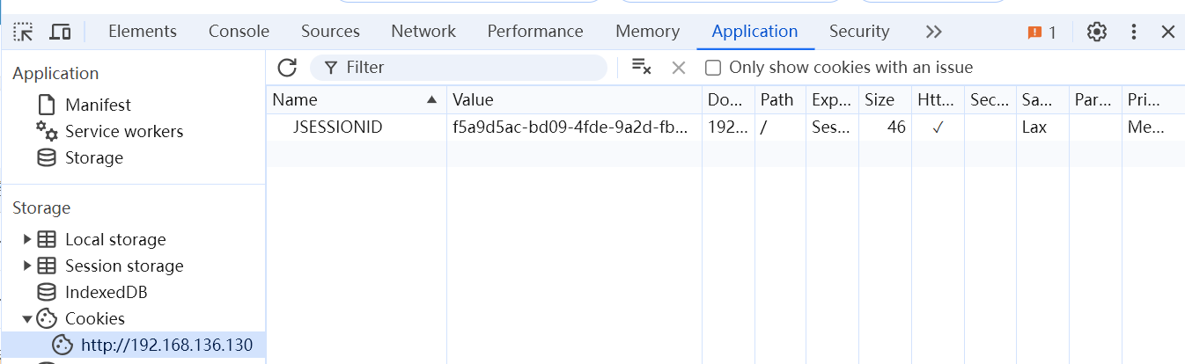
Task: Open the three-dot customize menu
Action: [x=1134, y=32]
